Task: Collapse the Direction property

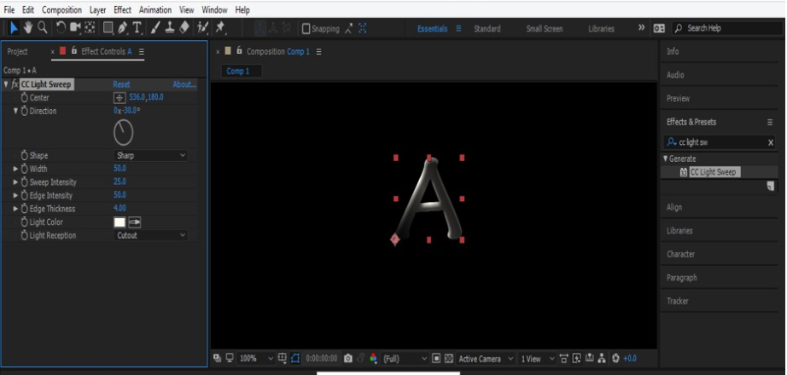Action: [15, 112]
